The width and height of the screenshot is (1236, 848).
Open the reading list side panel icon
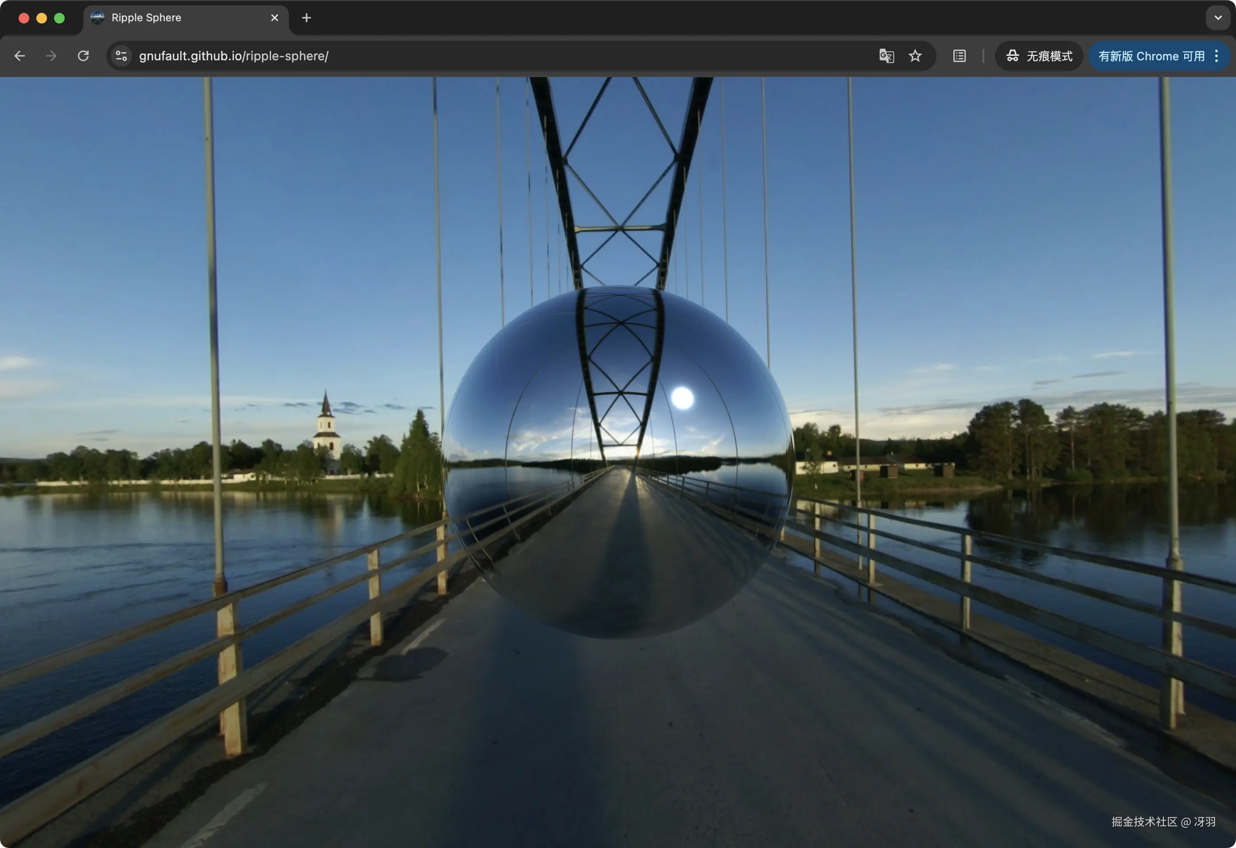pos(959,56)
